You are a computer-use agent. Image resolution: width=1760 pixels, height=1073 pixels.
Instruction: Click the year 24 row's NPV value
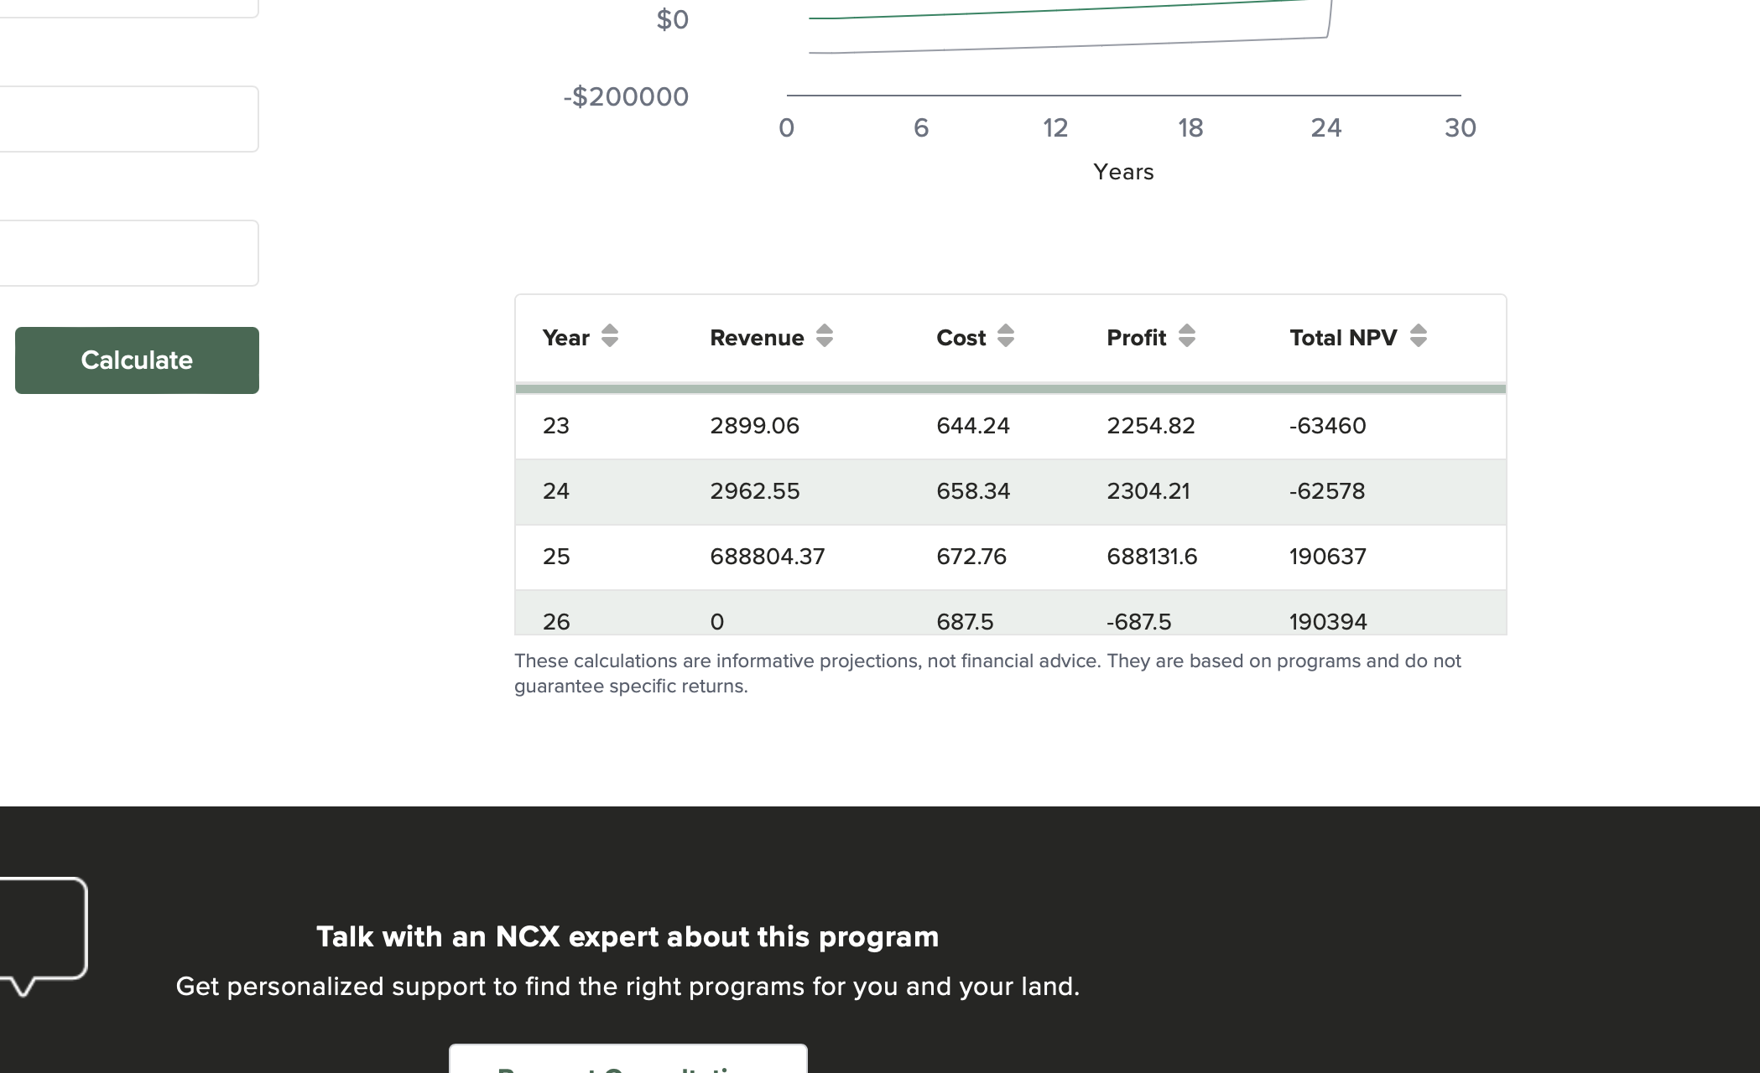pyautogui.click(x=1327, y=491)
